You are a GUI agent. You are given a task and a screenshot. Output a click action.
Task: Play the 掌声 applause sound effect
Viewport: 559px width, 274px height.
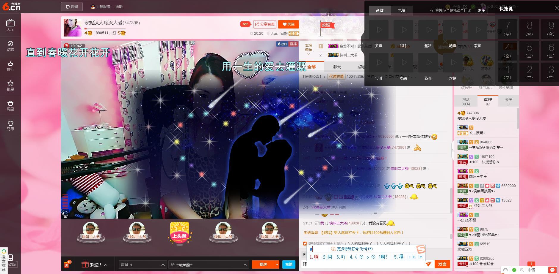pos(477,30)
